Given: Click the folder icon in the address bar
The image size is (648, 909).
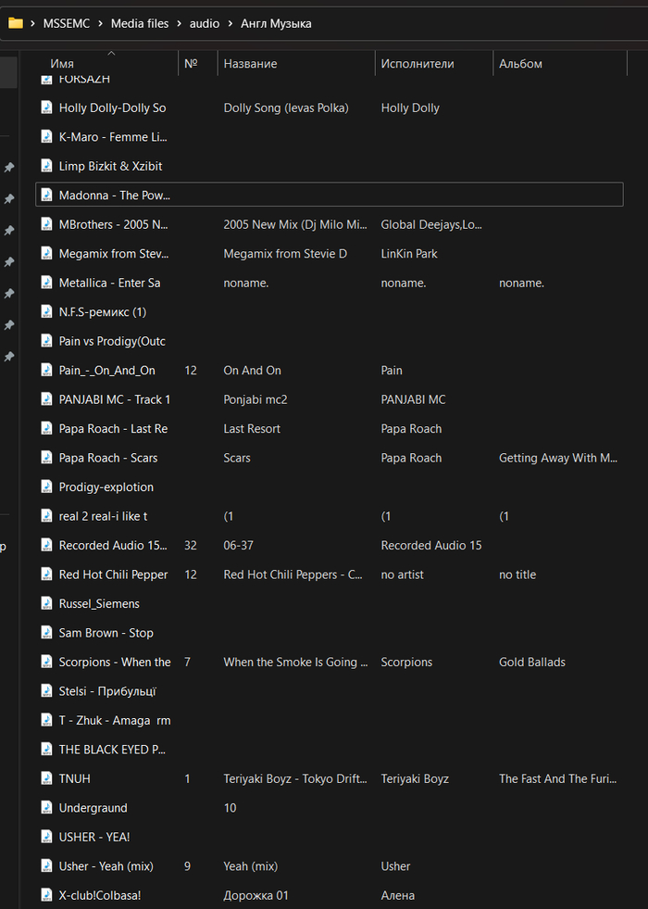Looking at the screenshot, I should click(x=16, y=24).
